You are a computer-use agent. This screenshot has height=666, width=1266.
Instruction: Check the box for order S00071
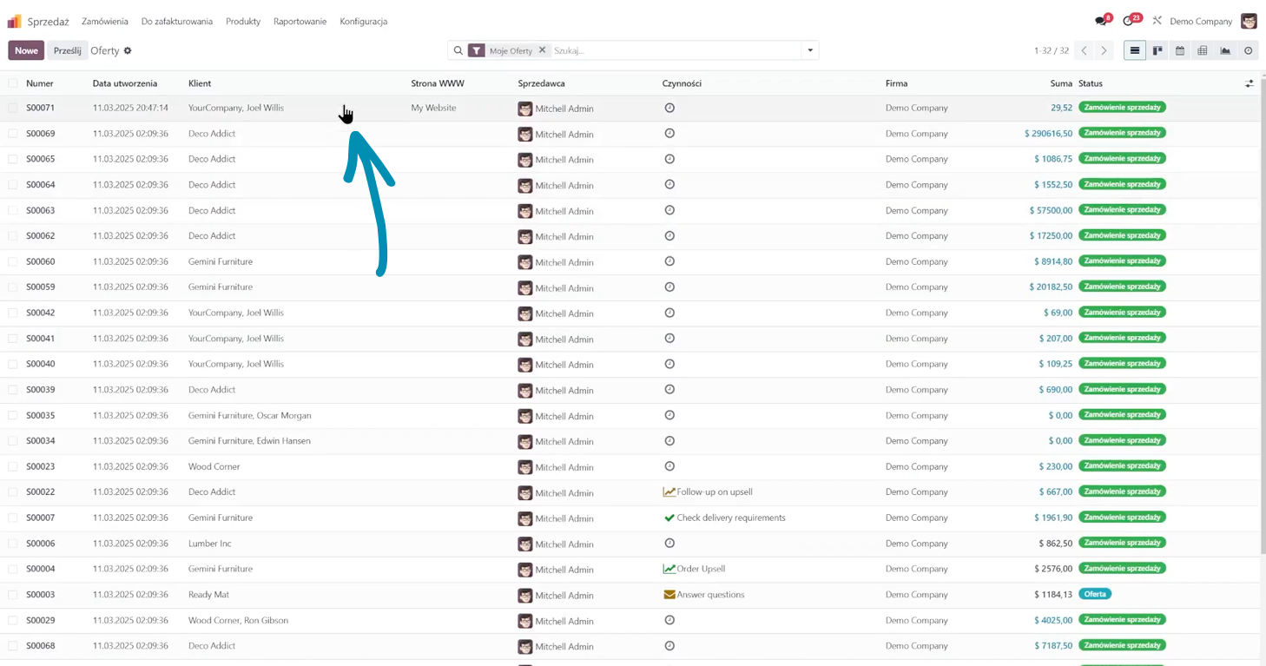(13, 108)
